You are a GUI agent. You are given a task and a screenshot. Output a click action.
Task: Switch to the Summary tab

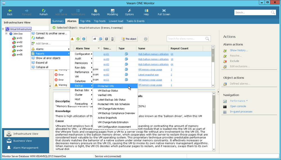[58, 21]
